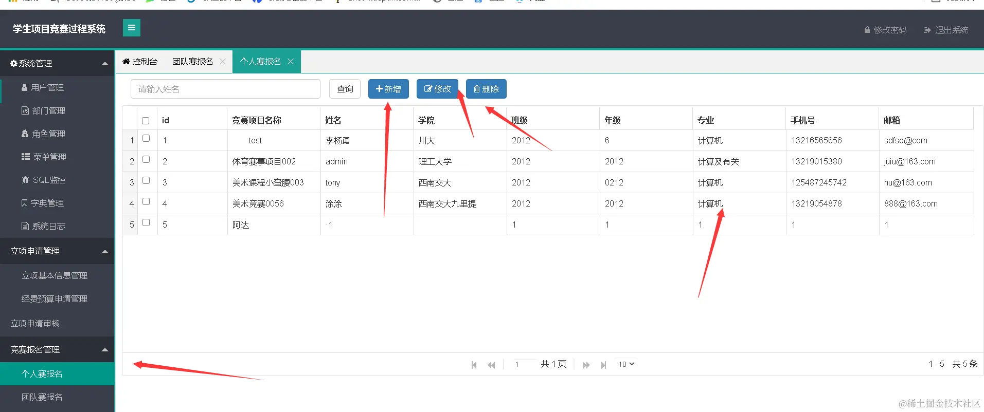
Task: Open 立项基本信息管理 in the sidebar
Action: [x=57, y=276]
